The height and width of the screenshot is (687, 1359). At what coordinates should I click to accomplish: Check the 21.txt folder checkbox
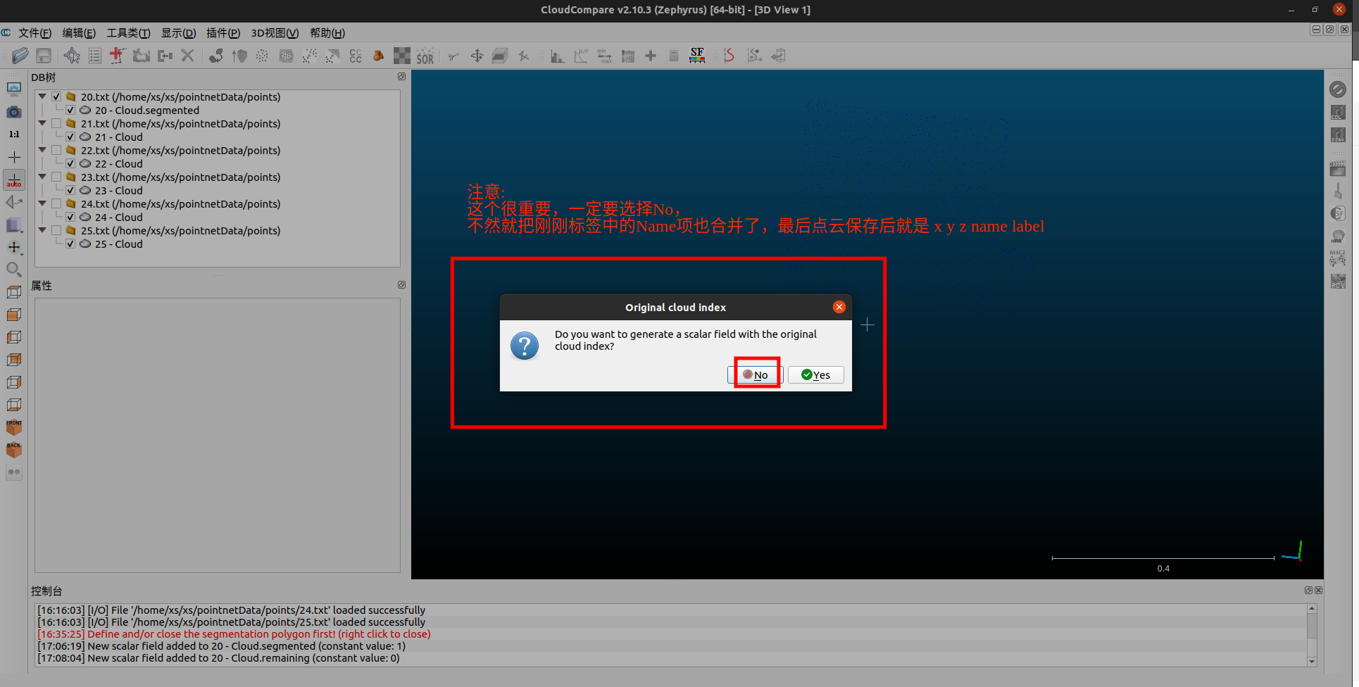tap(56, 123)
